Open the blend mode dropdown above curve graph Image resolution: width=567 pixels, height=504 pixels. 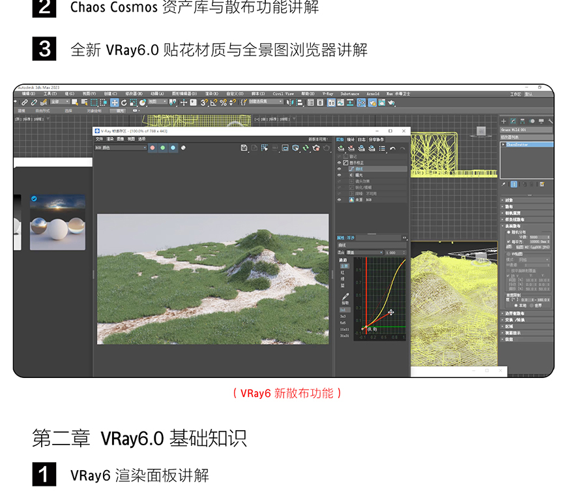[365, 253]
